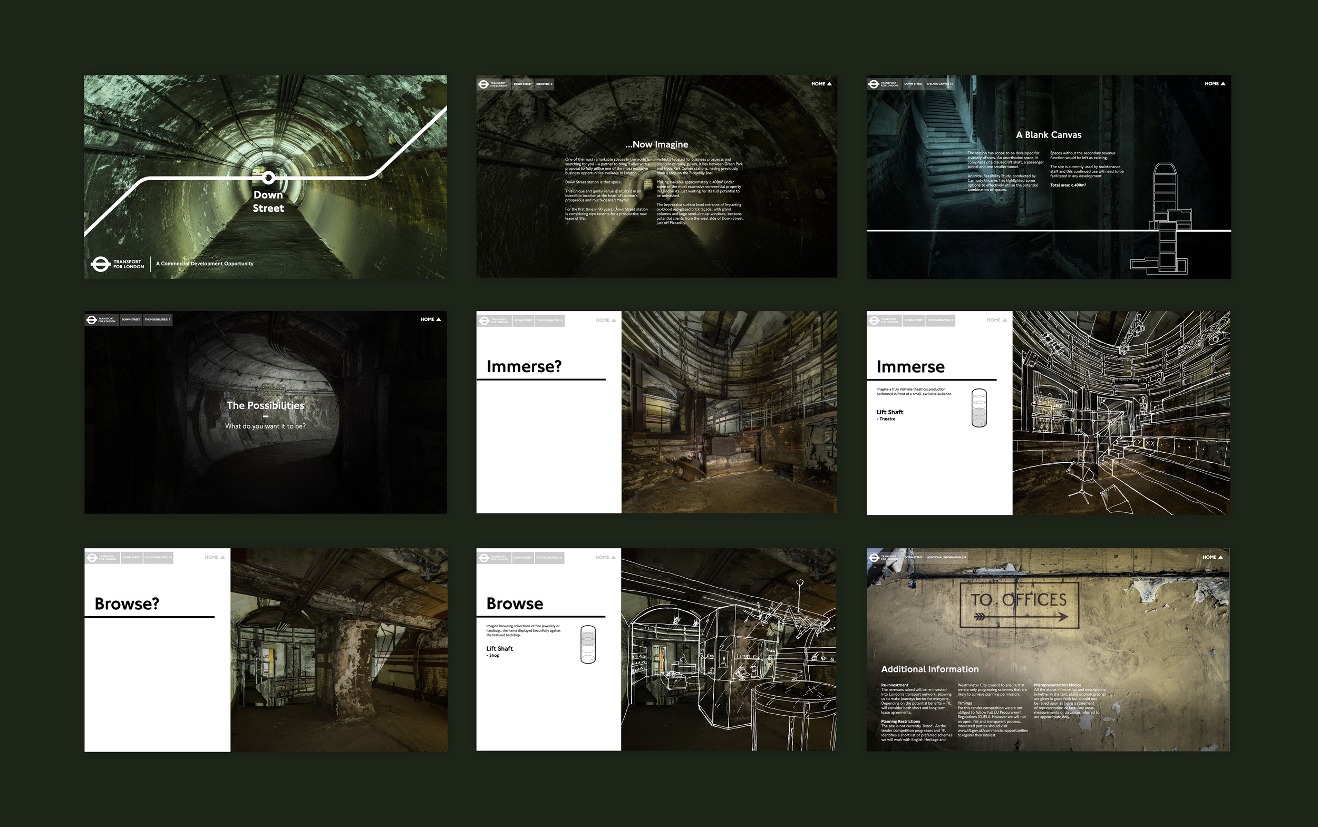
Task: Click the TfL roundel logo on the cover slide
Action: (100, 264)
